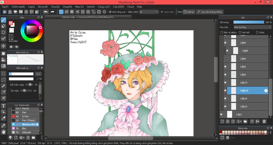This screenshot has height=145, width=273.
Task: Select the Text tool
Action: 3,106
